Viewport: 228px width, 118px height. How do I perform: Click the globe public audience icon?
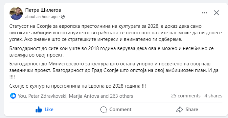pyautogui.click(x=63, y=17)
